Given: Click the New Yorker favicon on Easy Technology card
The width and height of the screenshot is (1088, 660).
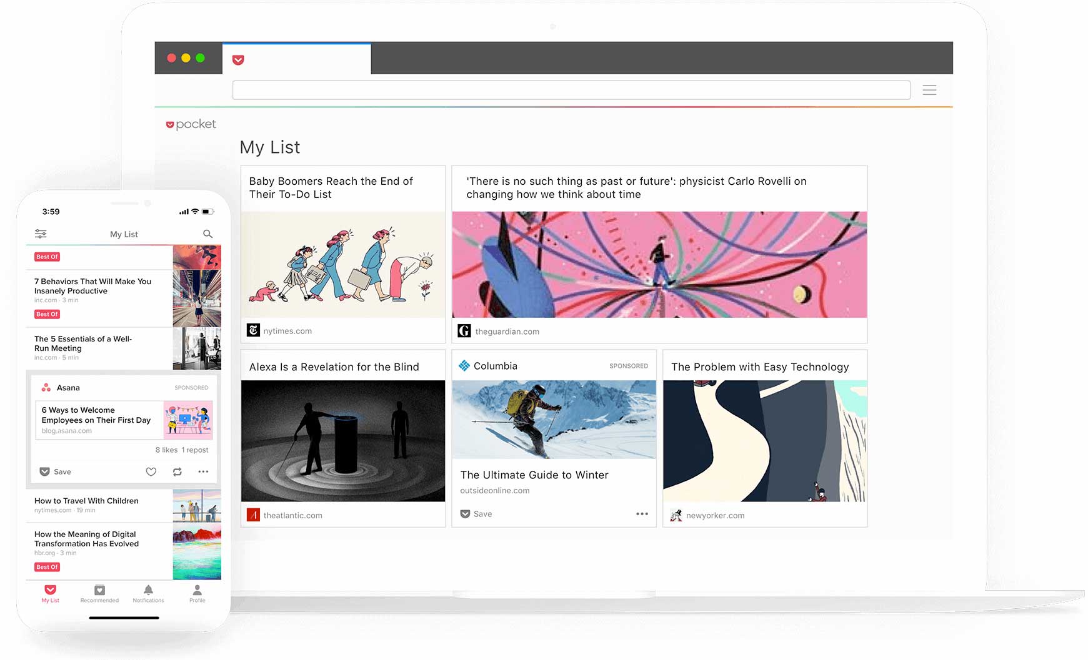Looking at the screenshot, I should pyautogui.click(x=676, y=515).
